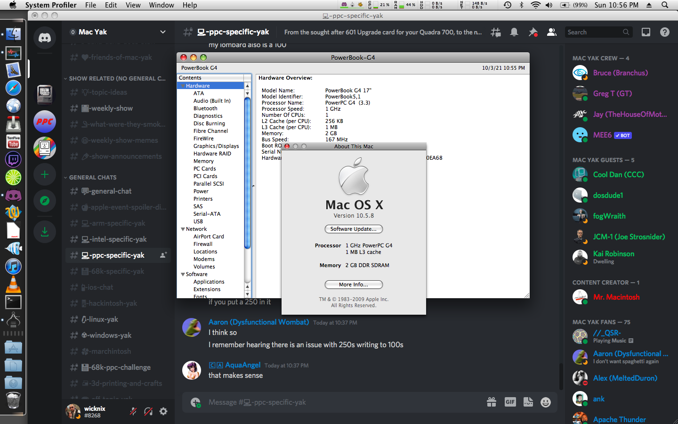Open the Window menu
The width and height of the screenshot is (678, 424).
(x=161, y=5)
